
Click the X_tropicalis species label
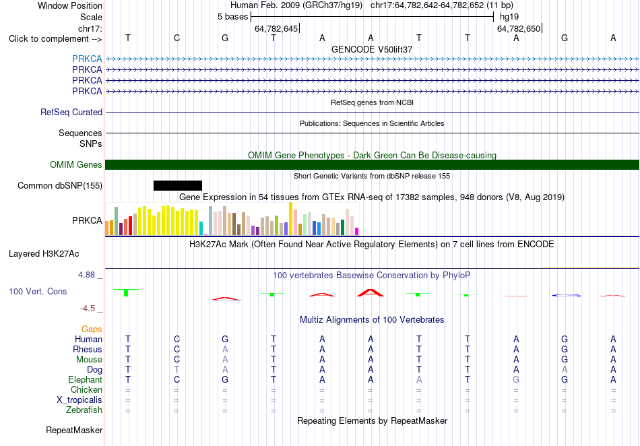(x=79, y=400)
